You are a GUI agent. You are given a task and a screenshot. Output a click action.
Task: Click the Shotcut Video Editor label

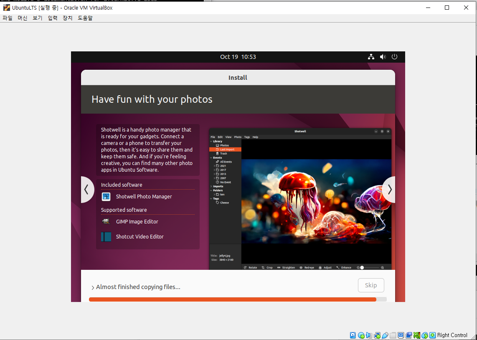(140, 236)
